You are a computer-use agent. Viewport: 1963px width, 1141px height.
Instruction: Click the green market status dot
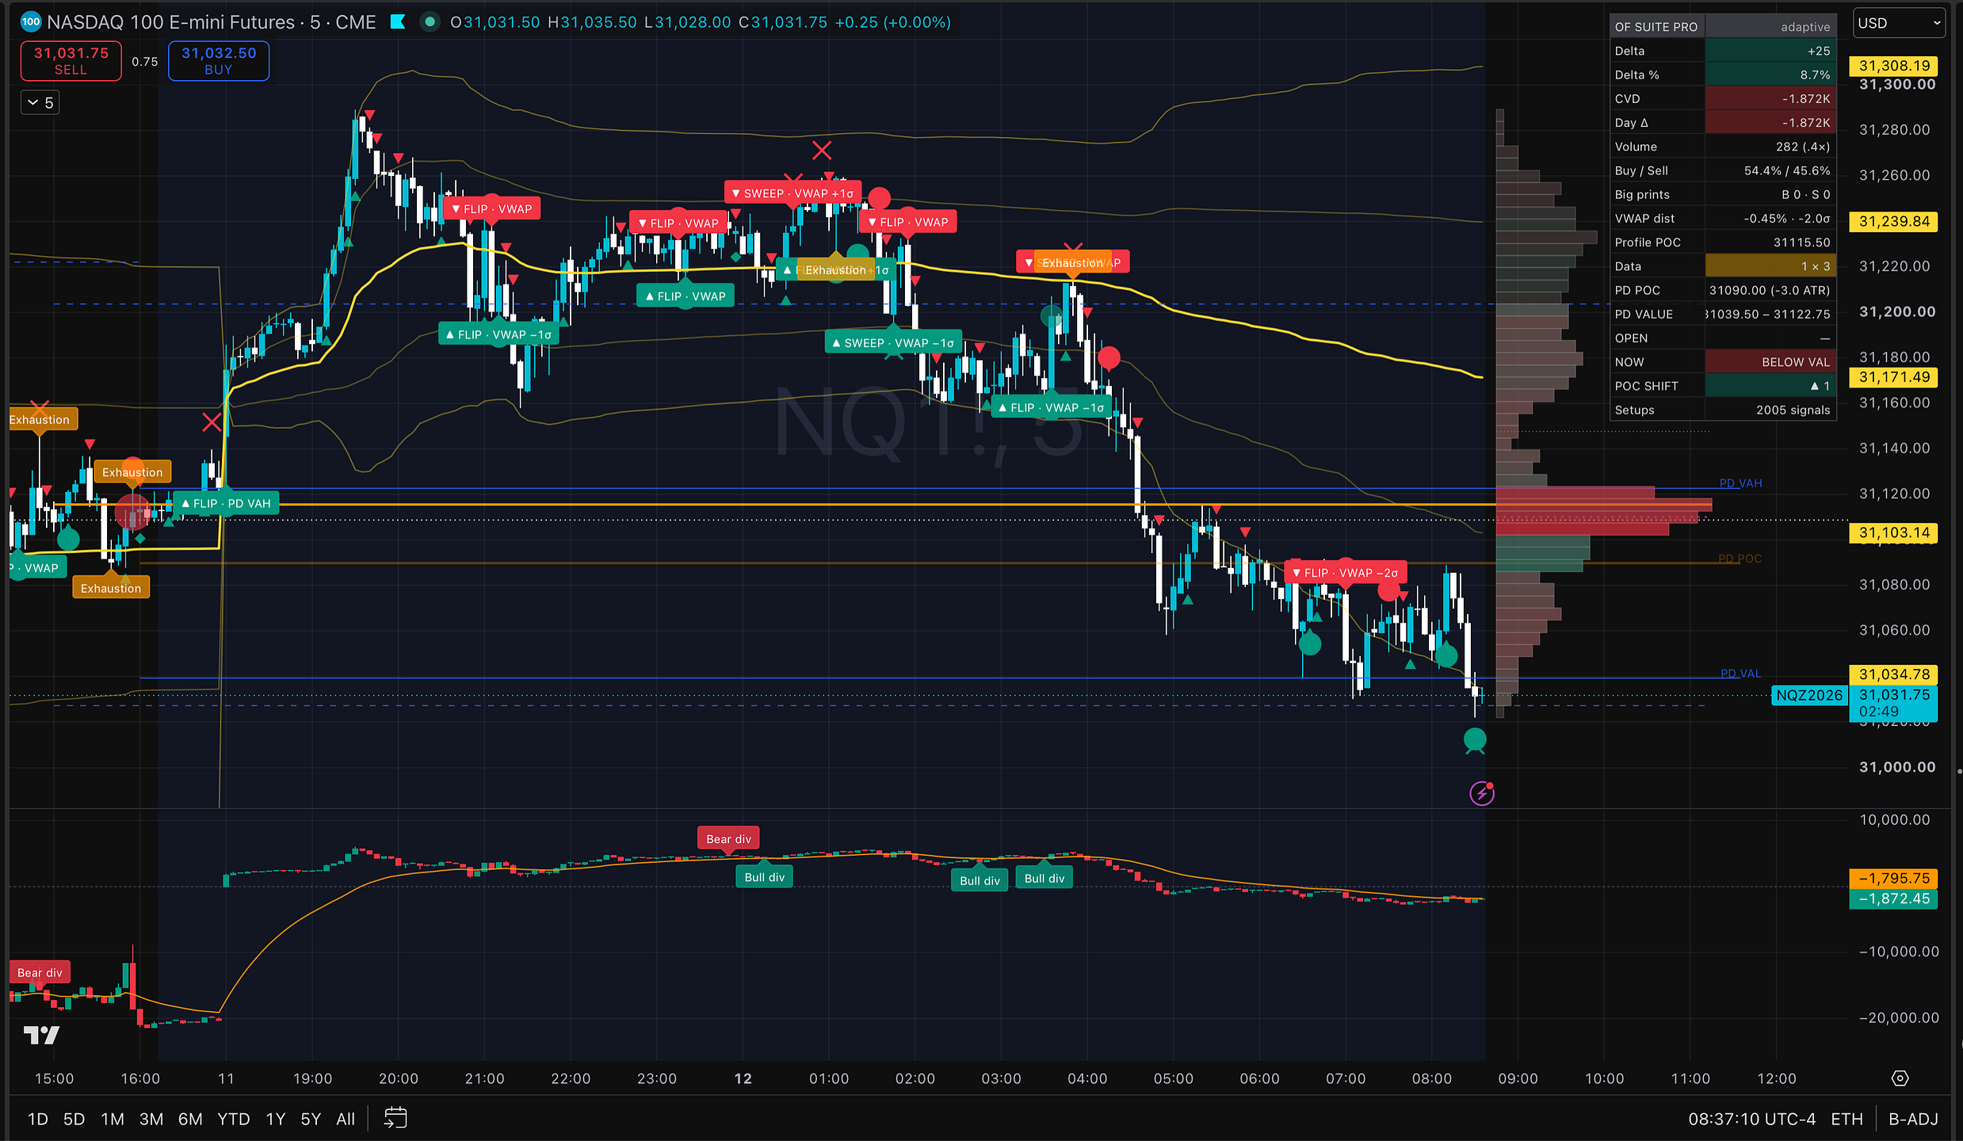[430, 22]
